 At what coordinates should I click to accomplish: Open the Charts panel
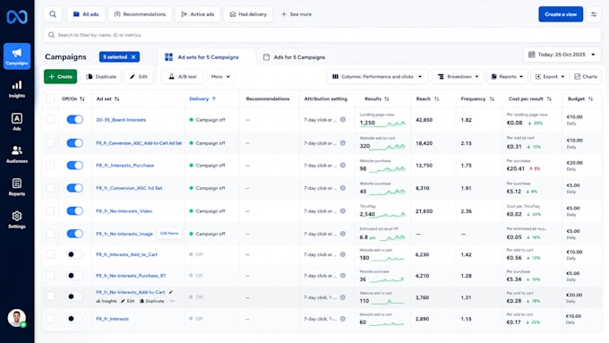586,76
